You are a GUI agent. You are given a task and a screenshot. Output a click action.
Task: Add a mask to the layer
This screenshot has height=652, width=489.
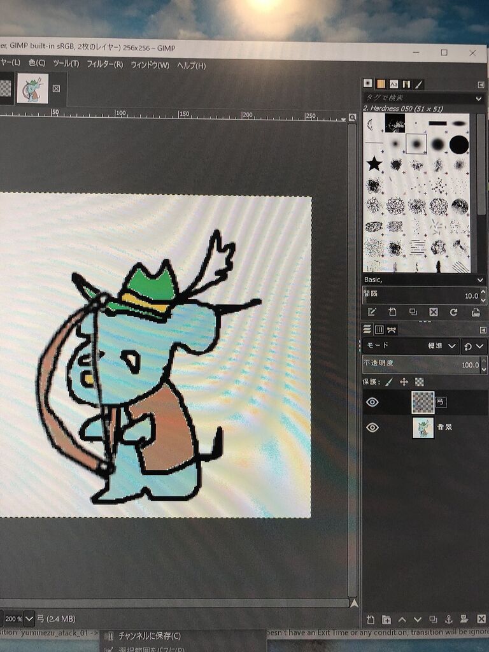464,619
